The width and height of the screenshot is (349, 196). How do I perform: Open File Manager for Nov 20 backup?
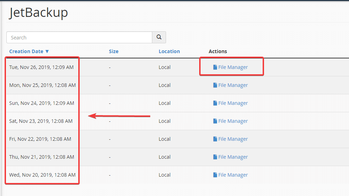[x=230, y=175]
